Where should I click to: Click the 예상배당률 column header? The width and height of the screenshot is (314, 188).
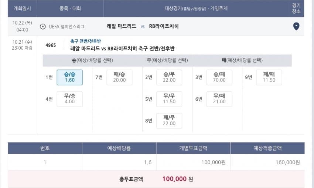coord(119,148)
